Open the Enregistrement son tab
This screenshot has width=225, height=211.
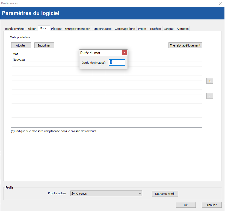pyautogui.click(x=77, y=29)
